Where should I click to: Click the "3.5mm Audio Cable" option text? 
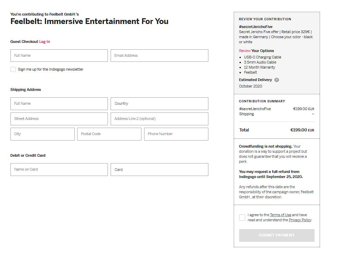click(260, 62)
